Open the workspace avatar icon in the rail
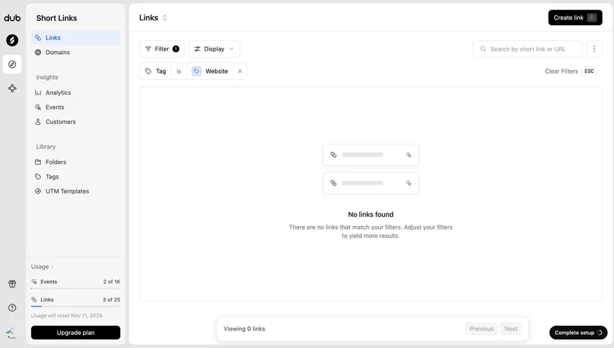 (x=12, y=40)
